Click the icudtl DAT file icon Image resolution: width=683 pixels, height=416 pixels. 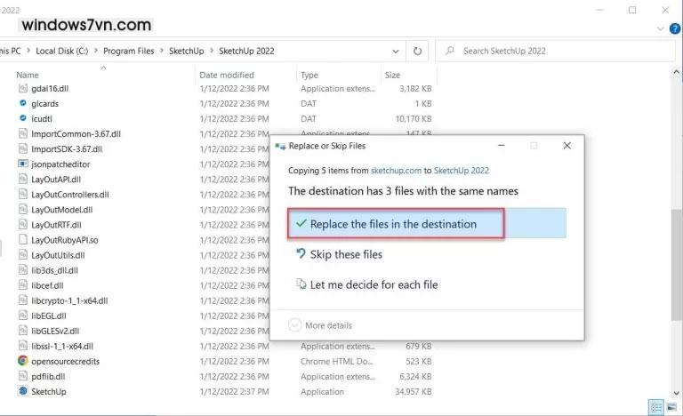(23, 118)
